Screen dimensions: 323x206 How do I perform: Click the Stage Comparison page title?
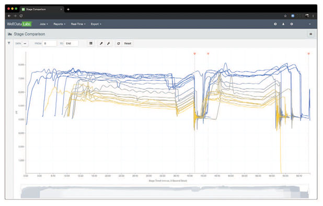pyautogui.click(x=29, y=34)
